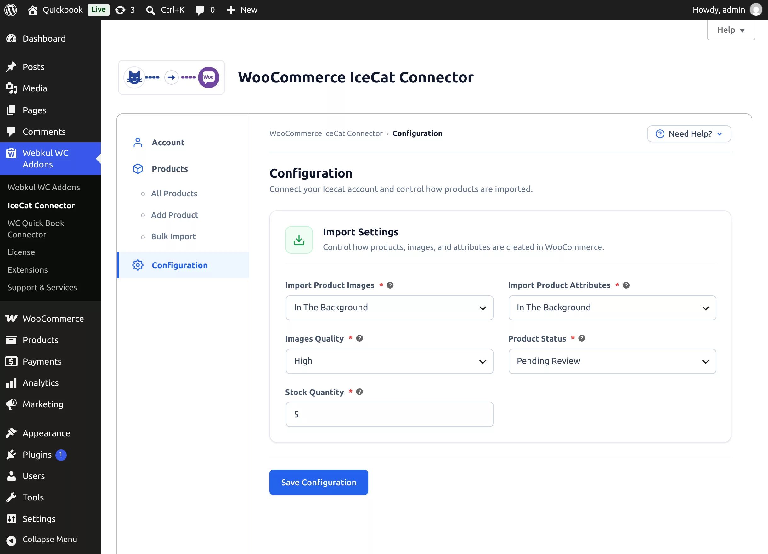The height and width of the screenshot is (554, 768).
Task: Click the Posts pin icon
Action: (x=11, y=67)
